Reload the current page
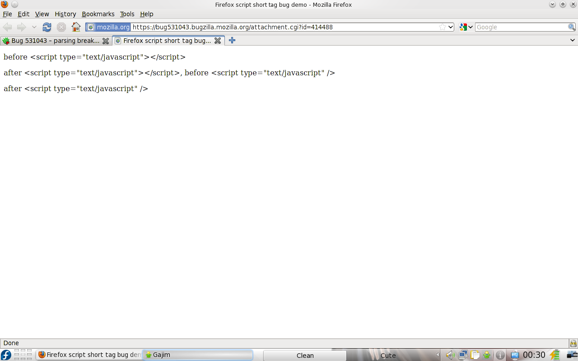The width and height of the screenshot is (578, 361). tap(47, 27)
